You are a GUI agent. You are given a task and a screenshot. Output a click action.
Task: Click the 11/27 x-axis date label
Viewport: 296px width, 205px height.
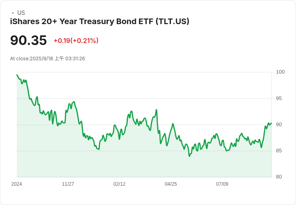[68, 184]
